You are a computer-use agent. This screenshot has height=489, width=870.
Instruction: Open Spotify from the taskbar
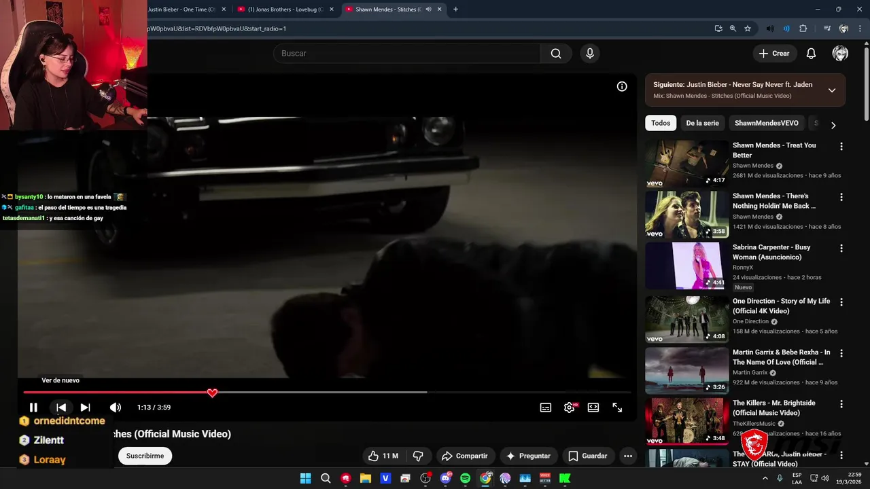[466, 478]
